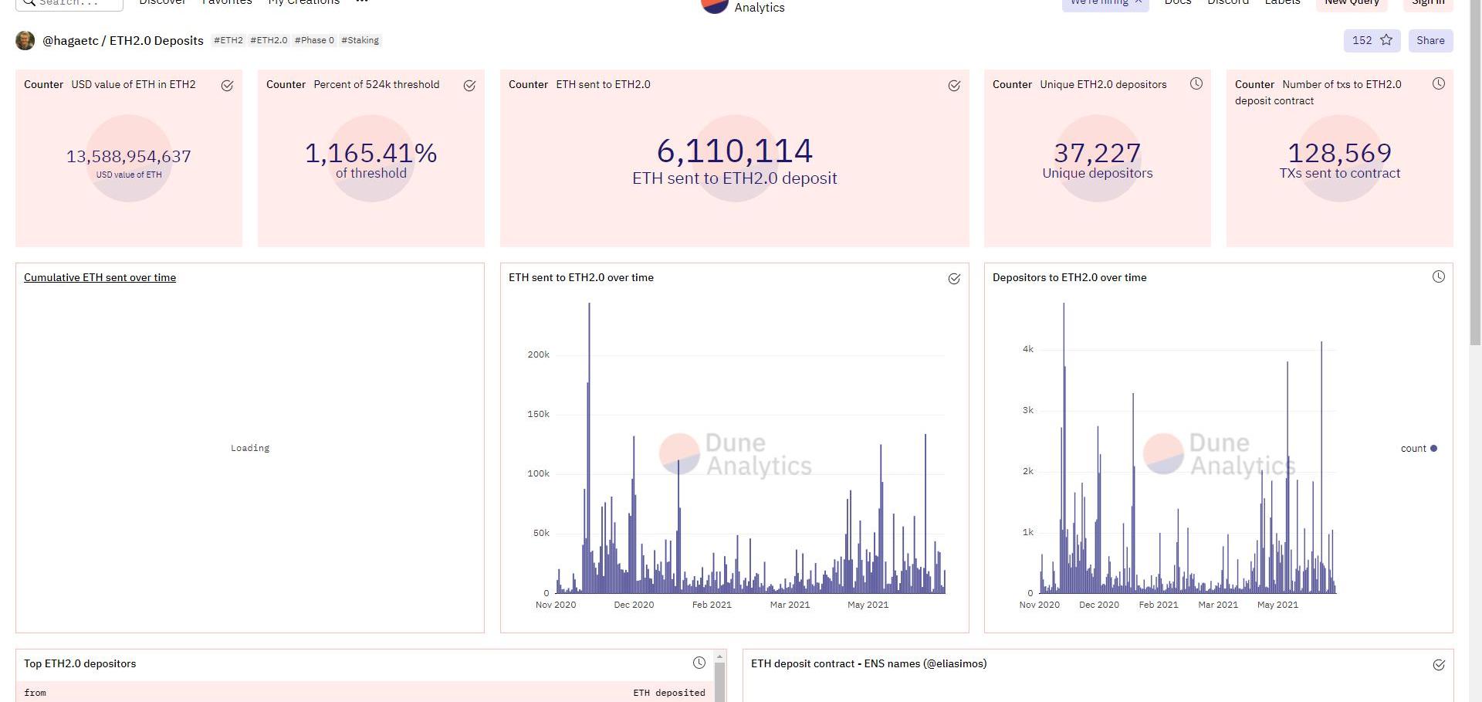Select the #ETH2 tag
The width and height of the screenshot is (1482, 702).
point(228,41)
